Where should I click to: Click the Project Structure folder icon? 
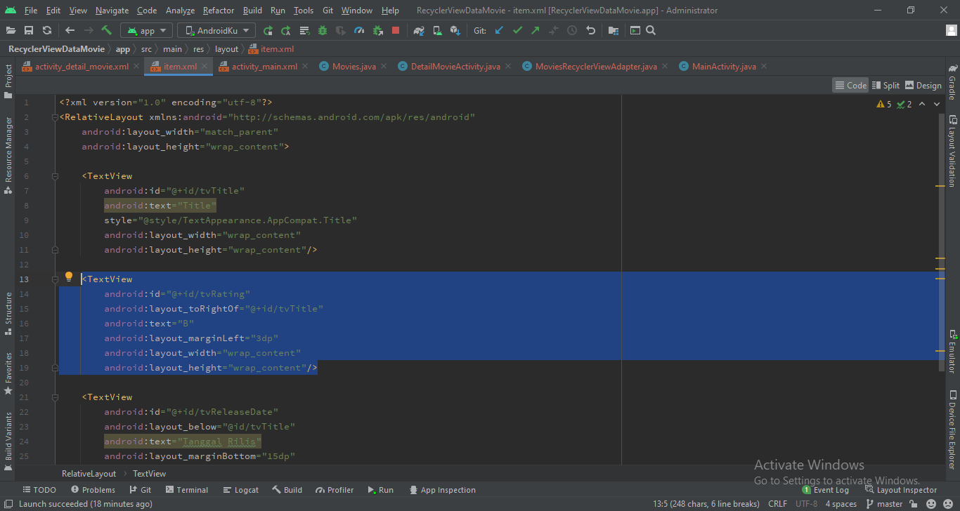614,30
